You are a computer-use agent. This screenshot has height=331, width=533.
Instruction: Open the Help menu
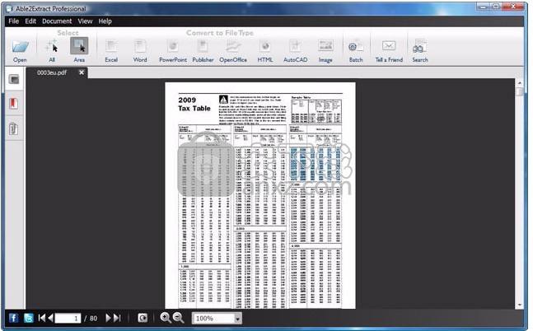pos(105,21)
